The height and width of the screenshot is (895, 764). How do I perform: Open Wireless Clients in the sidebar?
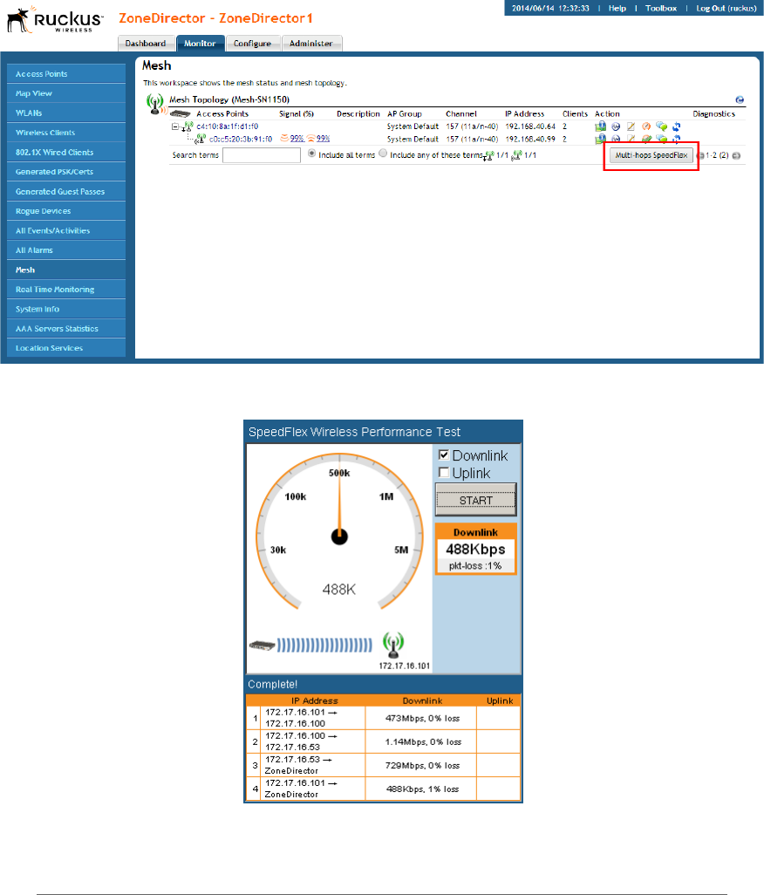tap(66, 133)
